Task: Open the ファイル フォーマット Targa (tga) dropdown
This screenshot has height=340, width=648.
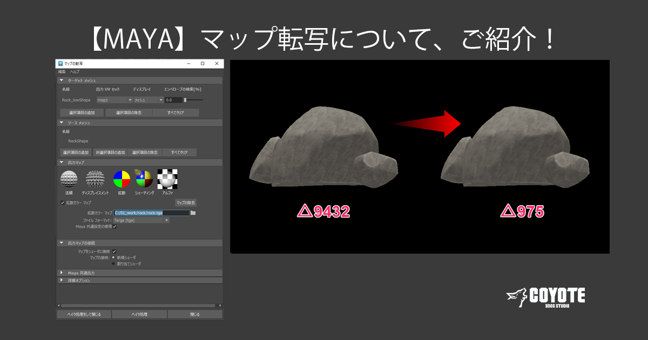Action: 141,220
